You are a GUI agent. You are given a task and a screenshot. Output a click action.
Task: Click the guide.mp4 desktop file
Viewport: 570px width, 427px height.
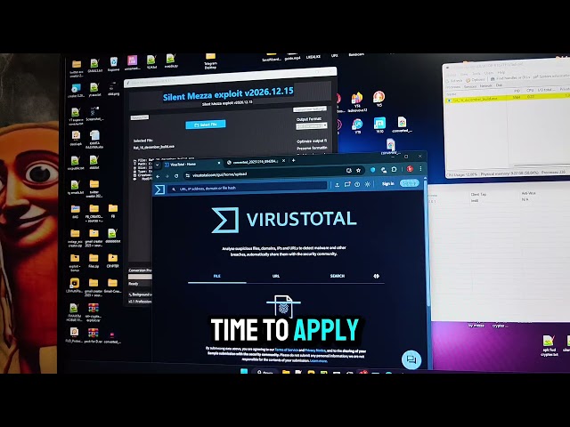click(292, 58)
